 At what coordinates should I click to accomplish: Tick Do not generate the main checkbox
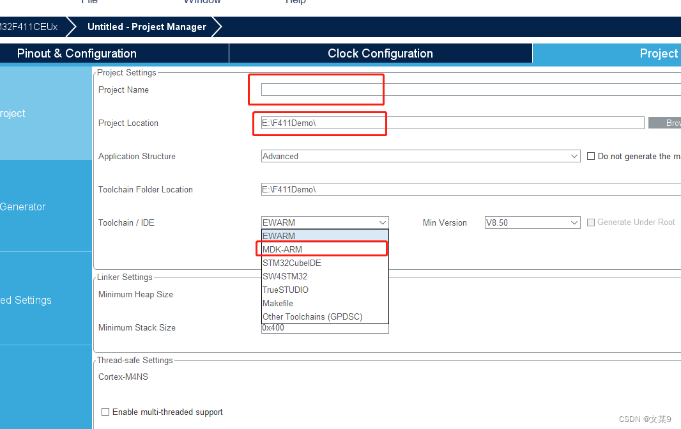click(x=591, y=156)
